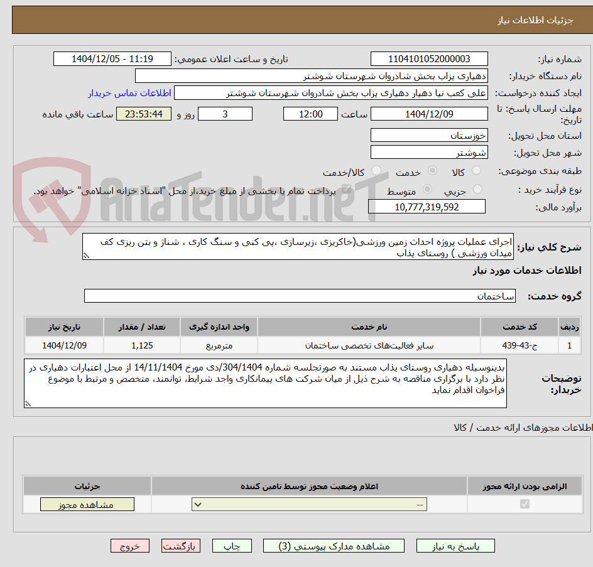Select the کالا radio button

pos(477,171)
